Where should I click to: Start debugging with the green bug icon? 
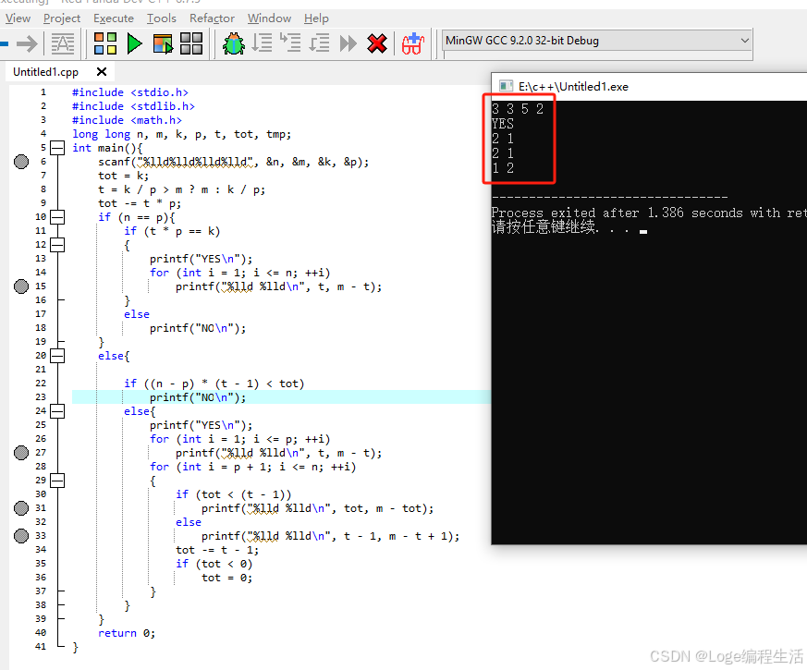click(x=234, y=43)
